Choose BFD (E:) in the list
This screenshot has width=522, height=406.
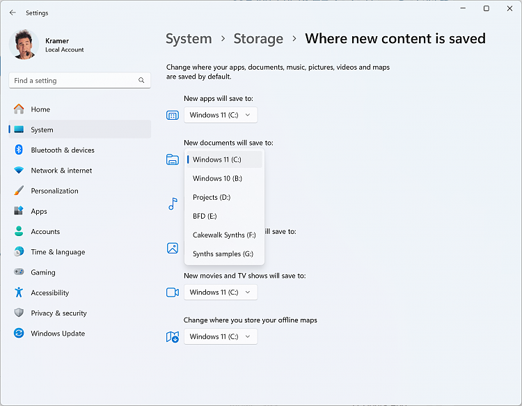224,216
